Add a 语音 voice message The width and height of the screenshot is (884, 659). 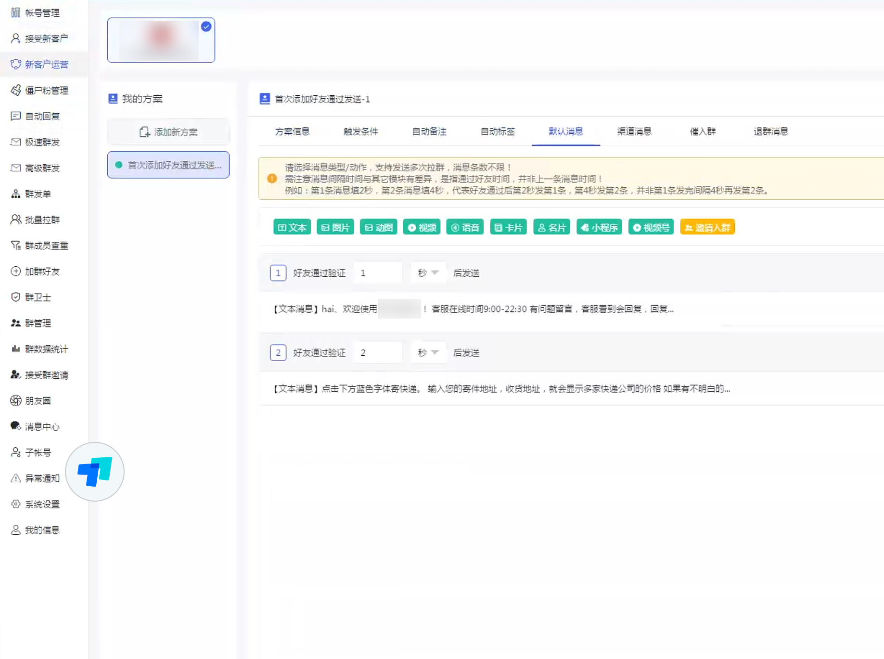pos(464,227)
